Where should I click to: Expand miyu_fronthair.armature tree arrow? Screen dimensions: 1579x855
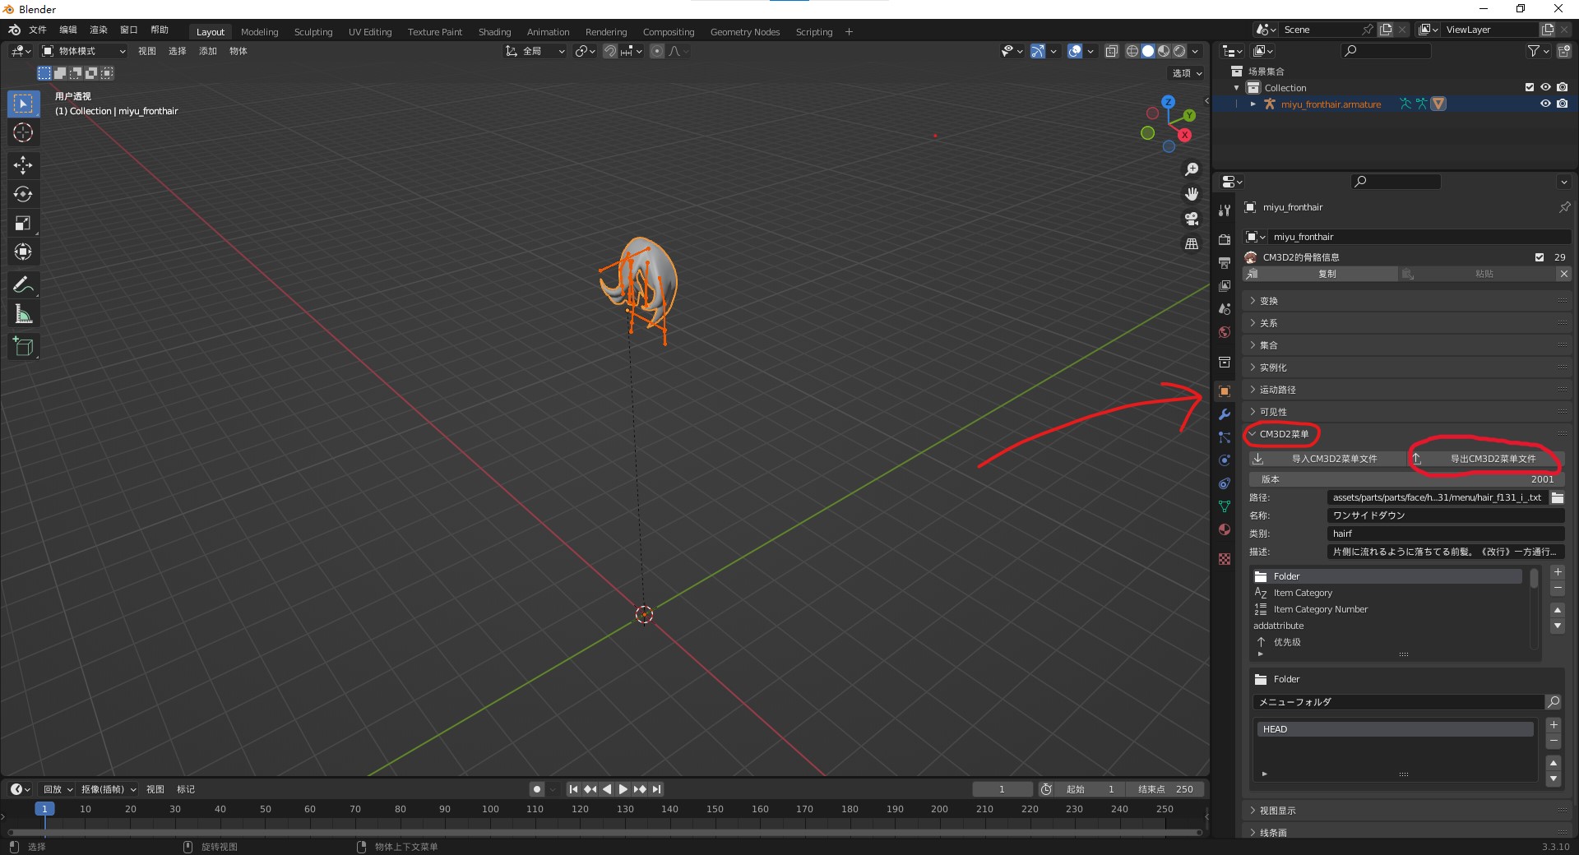point(1253,104)
